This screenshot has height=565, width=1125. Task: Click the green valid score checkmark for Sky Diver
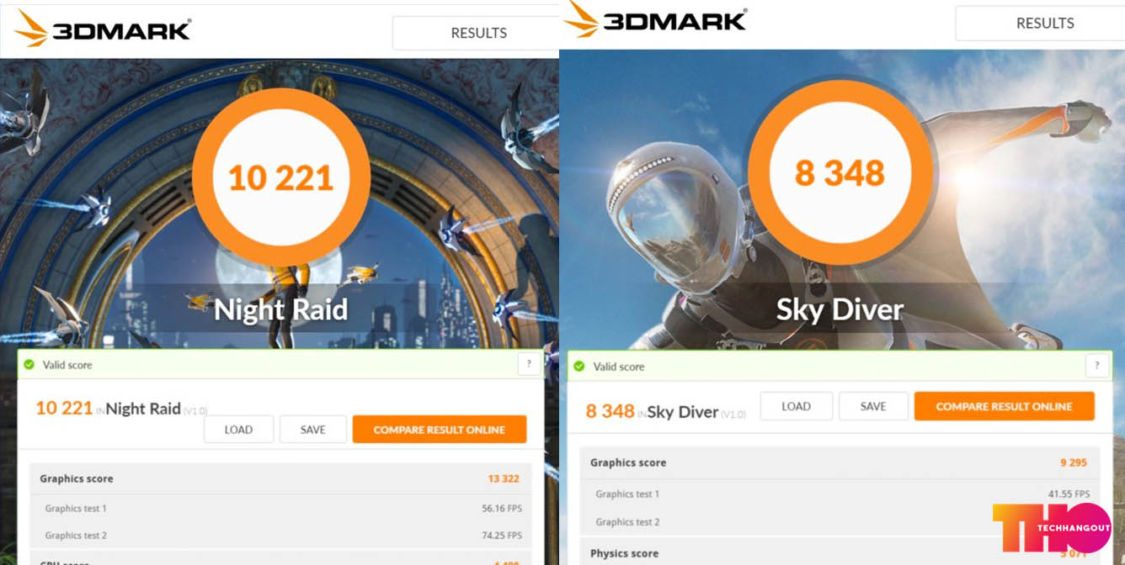(578, 367)
